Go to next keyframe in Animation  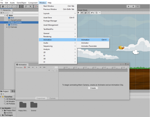[x=40, y=68]
